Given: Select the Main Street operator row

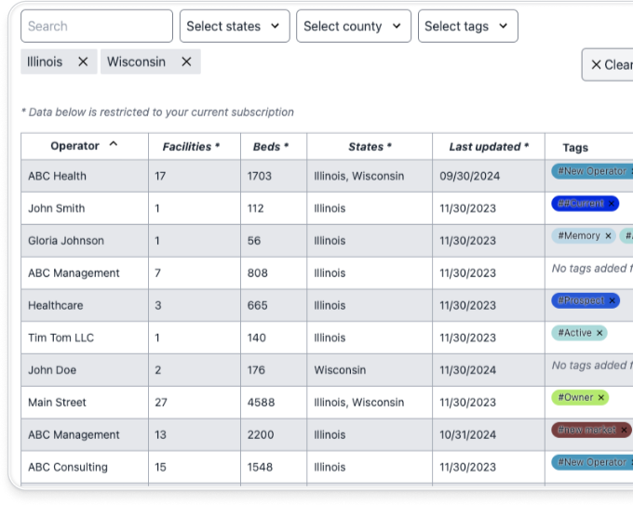Looking at the screenshot, I should 57,403.
